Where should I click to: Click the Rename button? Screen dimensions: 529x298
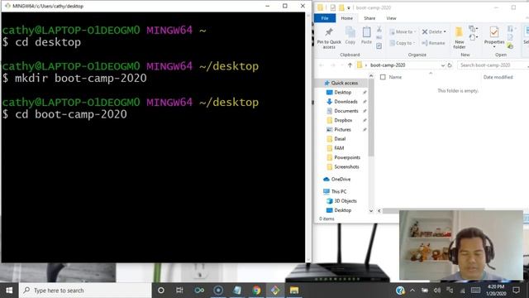click(433, 43)
